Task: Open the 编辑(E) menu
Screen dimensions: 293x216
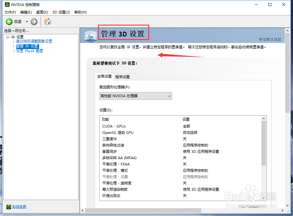Action: tap(26, 12)
